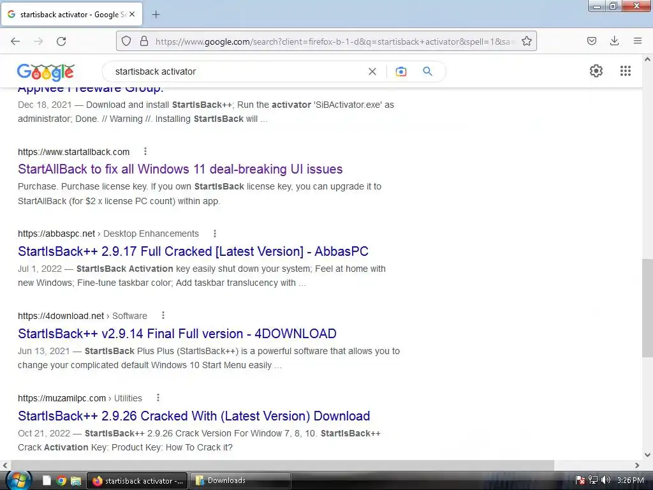
Task: Click the 3:26 PM system clock
Action: [631, 480]
